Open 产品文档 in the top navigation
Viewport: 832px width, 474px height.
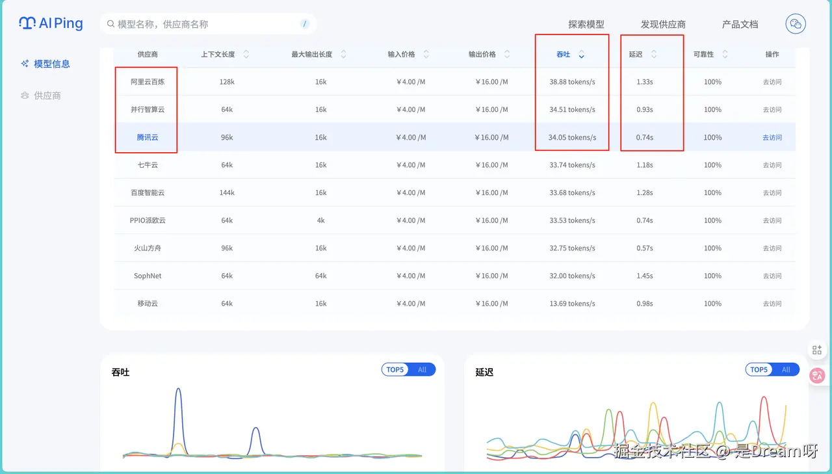tap(740, 24)
